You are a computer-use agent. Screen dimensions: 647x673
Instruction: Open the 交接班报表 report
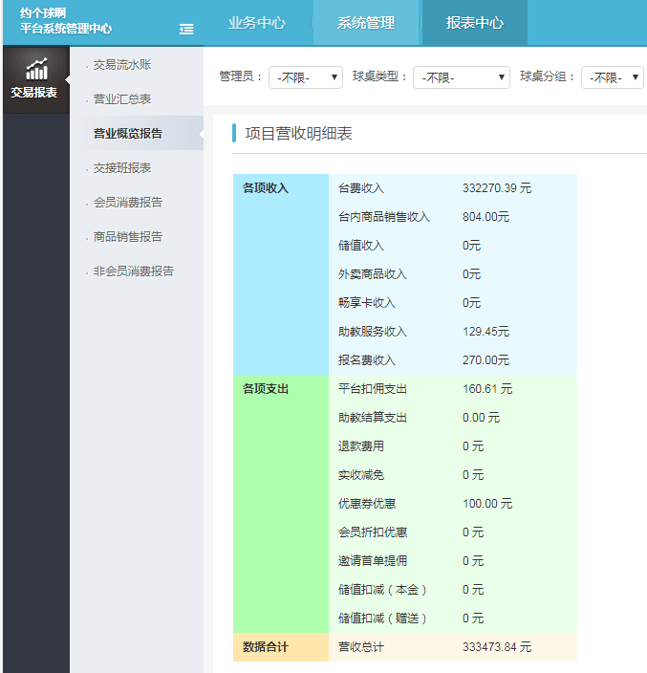coord(122,168)
